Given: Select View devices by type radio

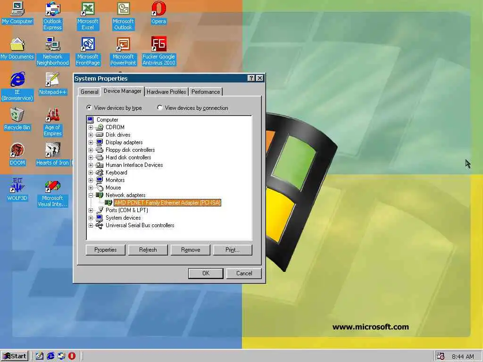Looking at the screenshot, I should coord(89,107).
